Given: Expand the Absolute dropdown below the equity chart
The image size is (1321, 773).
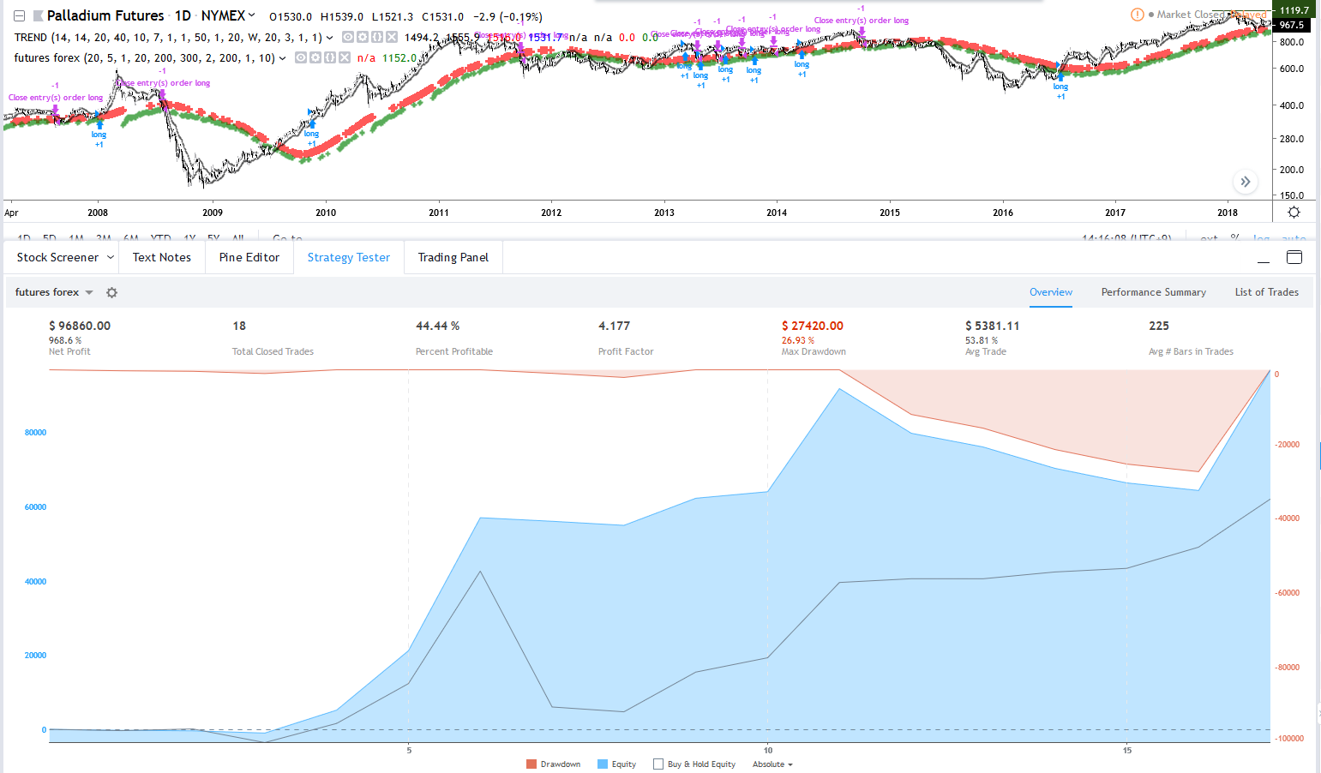Looking at the screenshot, I should [772, 764].
